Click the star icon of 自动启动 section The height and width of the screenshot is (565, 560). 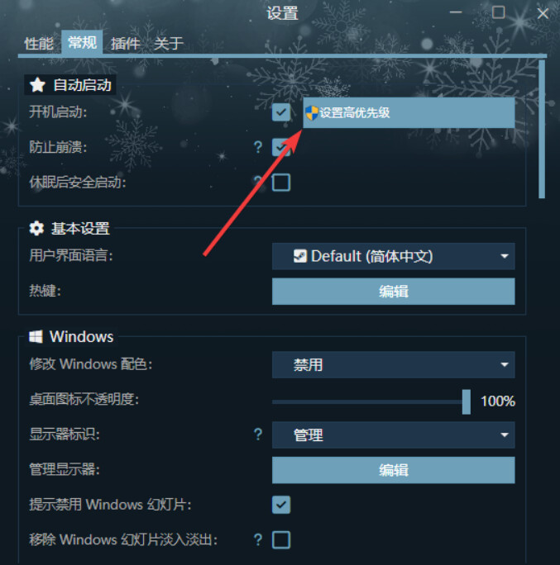tap(37, 85)
